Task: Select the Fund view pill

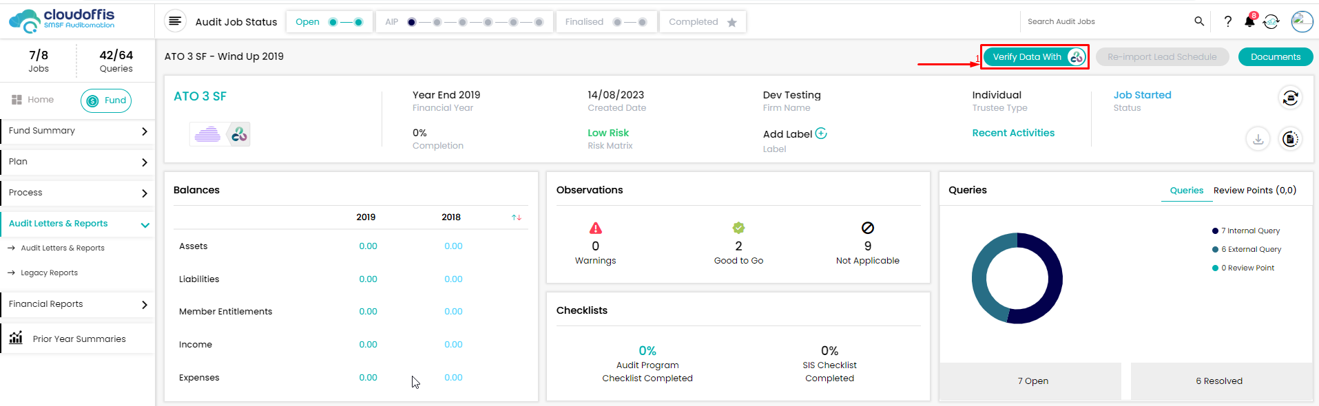Action: 106,100
